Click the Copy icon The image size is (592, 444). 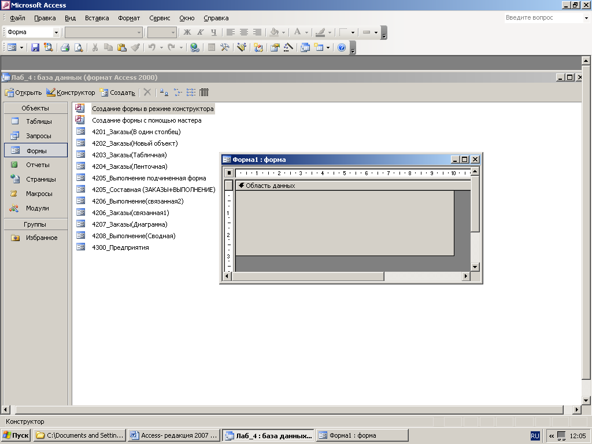pos(108,47)
